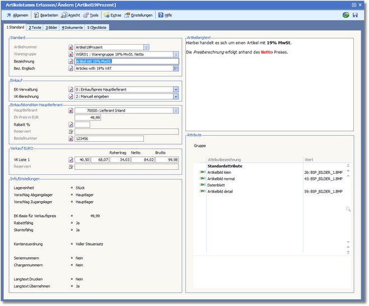Open the EK-Verwaltung dropdown
The width and height of the screenshot is (369, 306).
[175, 89]
